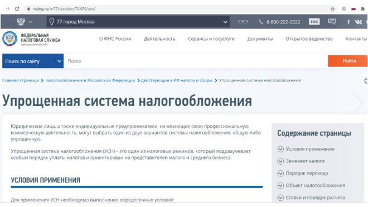This screenshot has height=207, width=368.
Task: Click the browser forward arrow
Action: [x=8, y=9]
